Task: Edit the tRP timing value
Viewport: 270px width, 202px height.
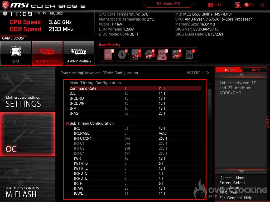Action: coord(162,108)
